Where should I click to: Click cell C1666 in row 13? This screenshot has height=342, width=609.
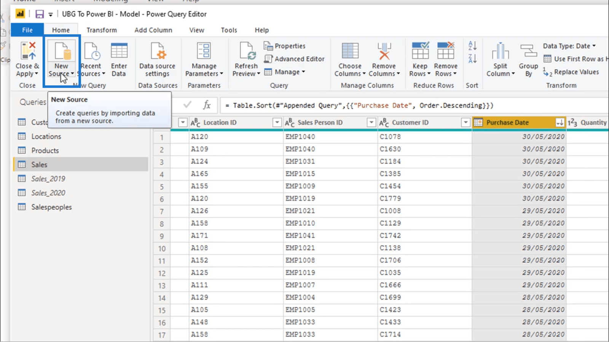point(425,285)
